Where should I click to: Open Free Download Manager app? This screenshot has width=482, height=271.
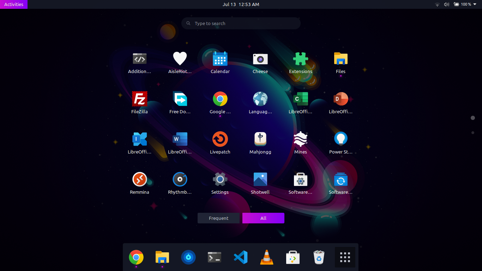coord(180,99)
